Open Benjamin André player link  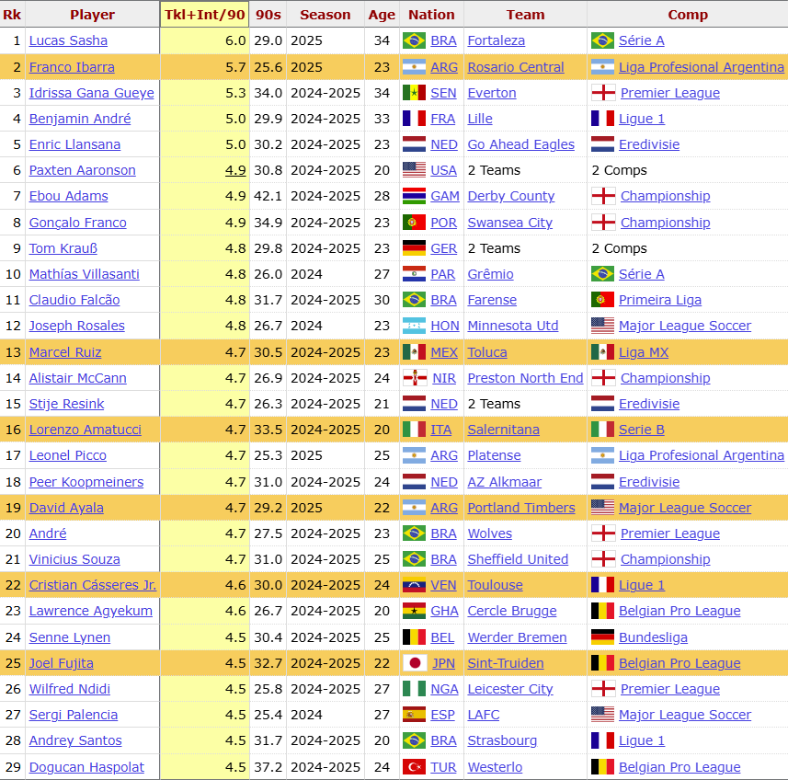(80, 119)
